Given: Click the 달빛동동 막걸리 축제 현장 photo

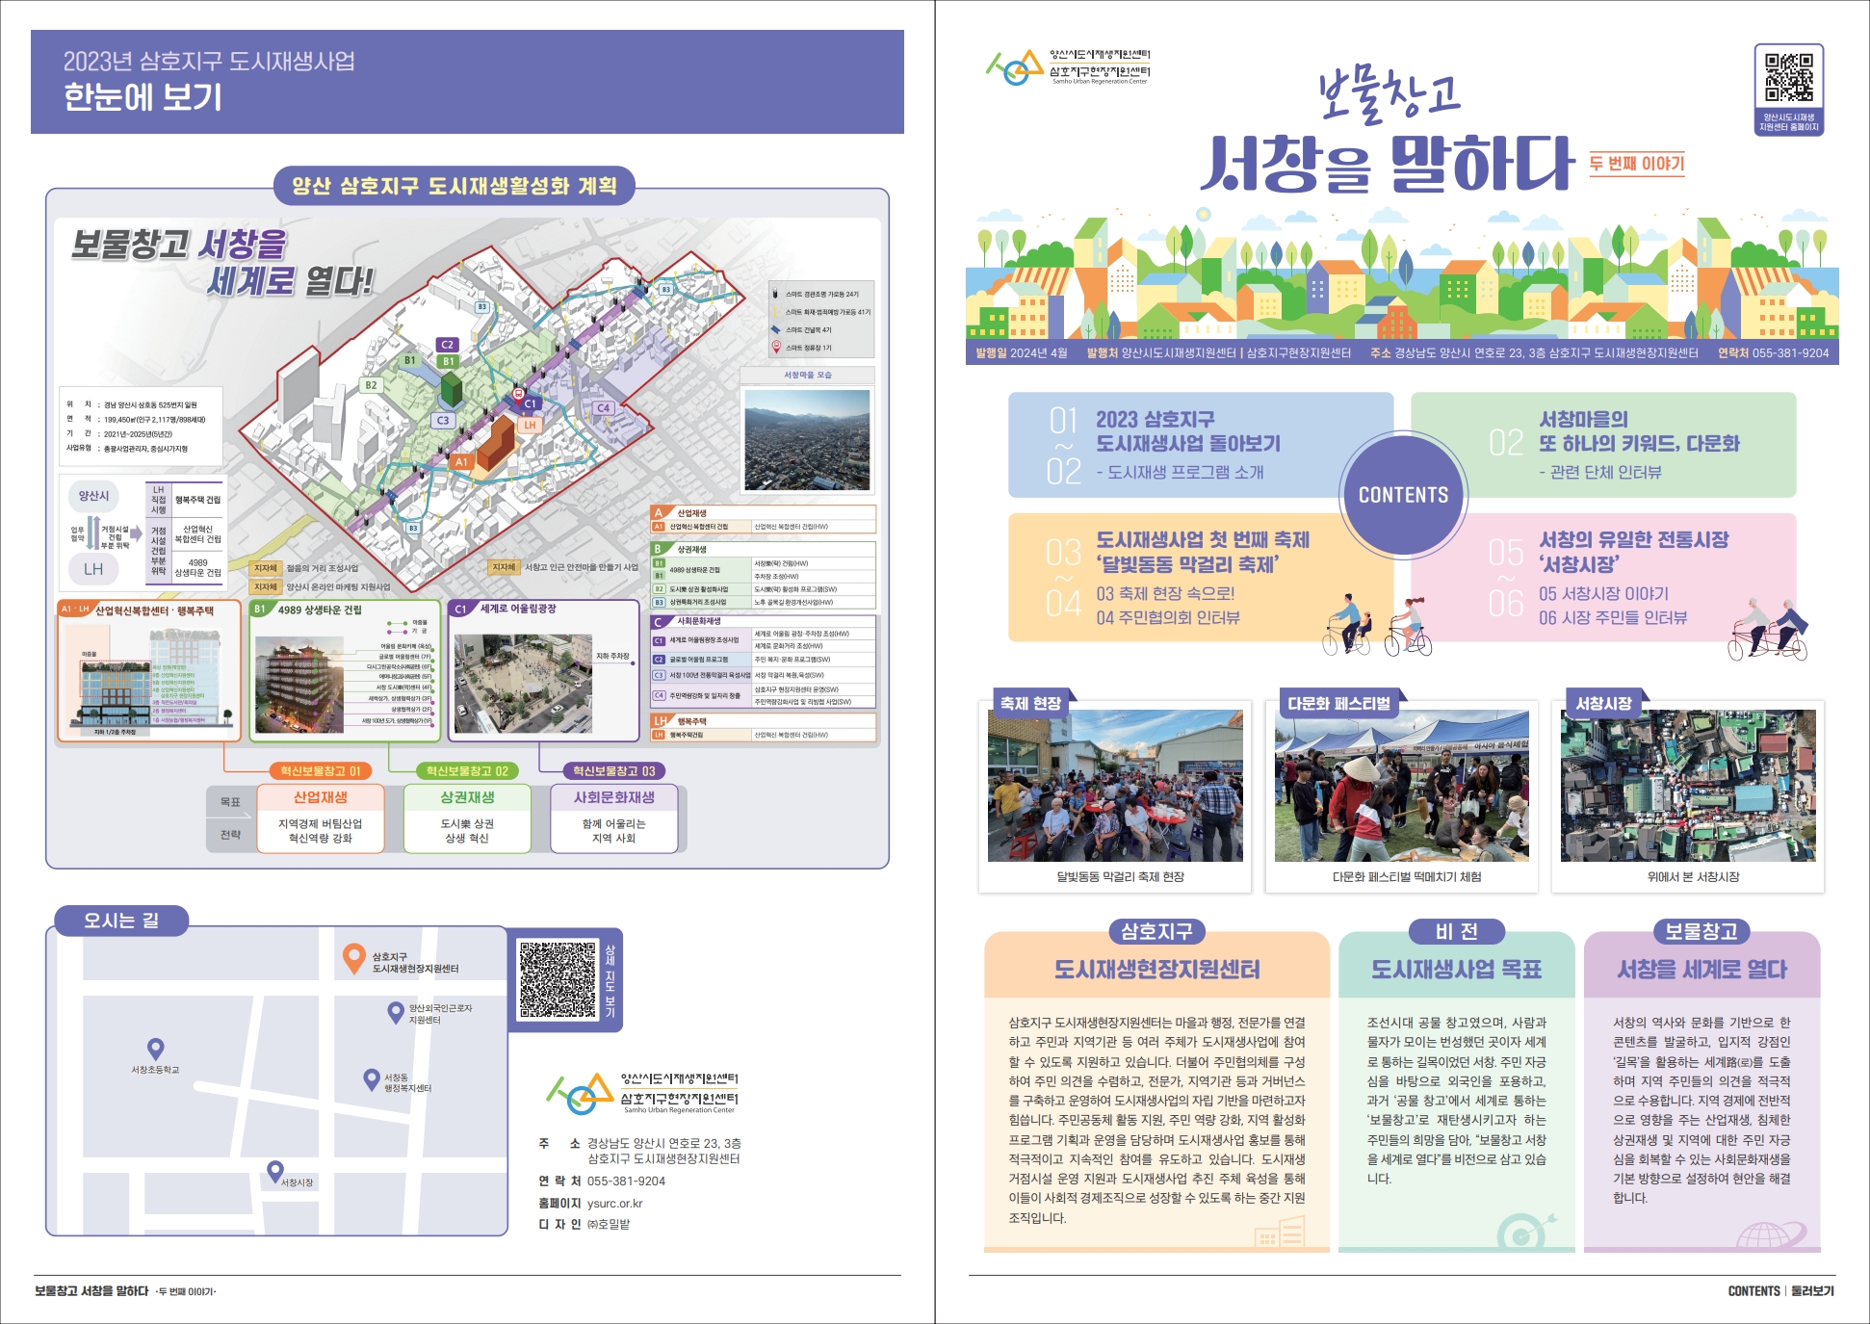Looking at the screenshot, I should click(x=1115, y=786).
